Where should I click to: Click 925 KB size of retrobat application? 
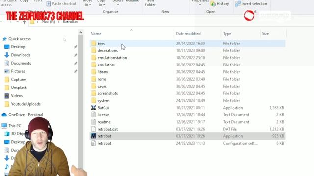click(x=278, y=136)
